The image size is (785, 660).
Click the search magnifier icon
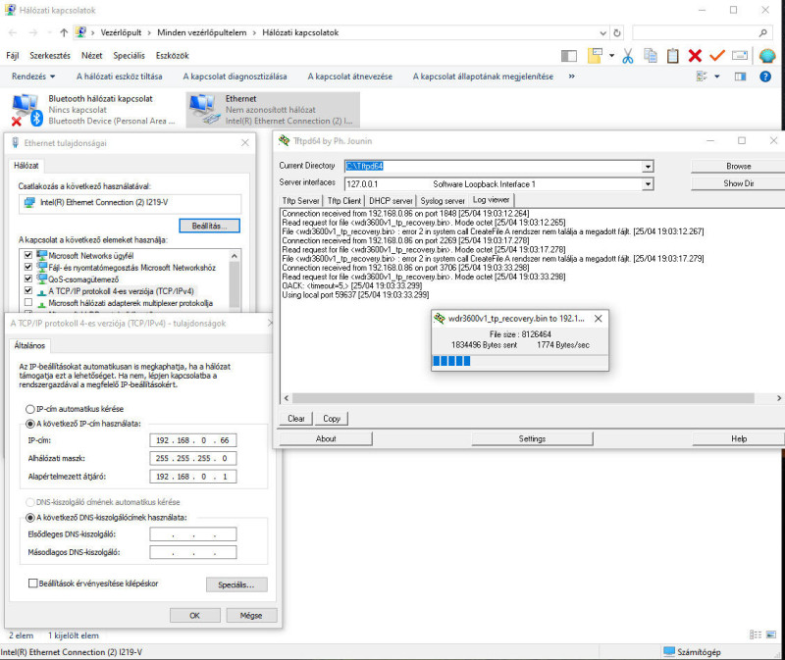pyautogui.click(x=762, y=33)
